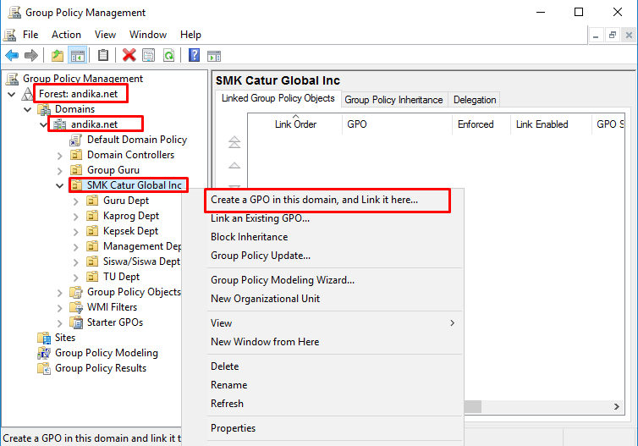Expand the Management Dept node
Screen dimensions: 638x446
[75, 246]
